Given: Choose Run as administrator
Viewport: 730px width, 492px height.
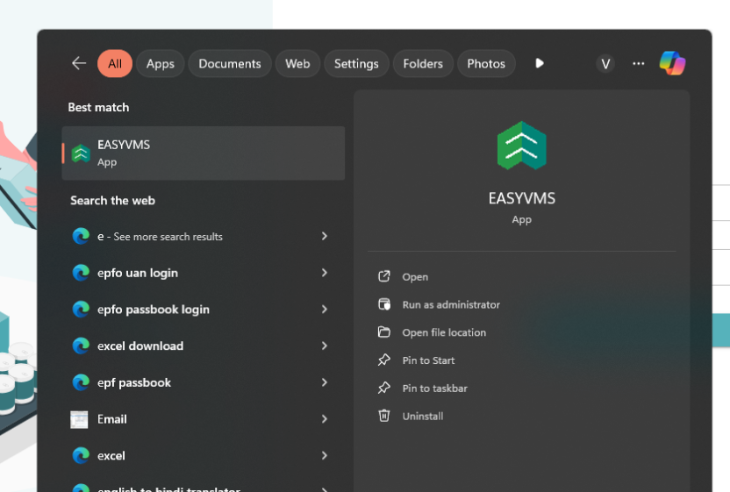Looking at the screenshot, I should (451, 305).
